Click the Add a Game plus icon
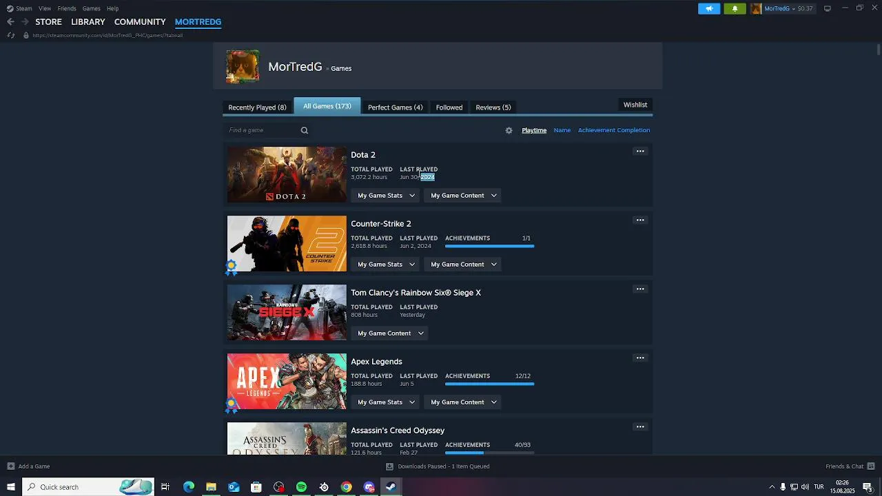The height and width of the screenshot is (496, 882). [10, 466]
